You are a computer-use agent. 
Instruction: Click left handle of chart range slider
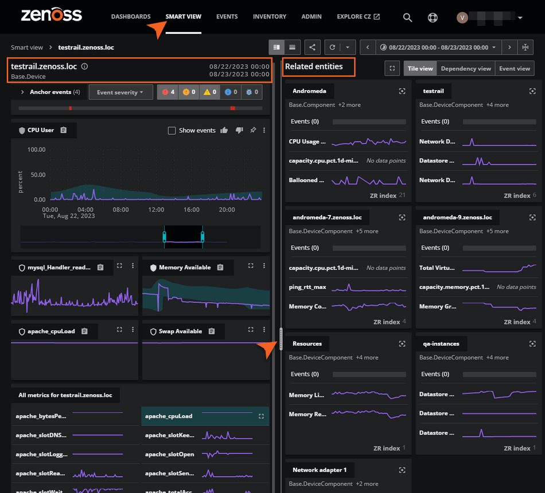click(165, 237)
